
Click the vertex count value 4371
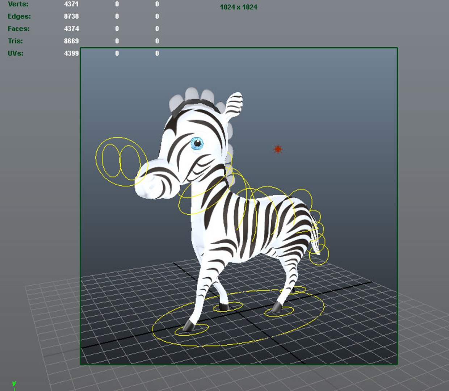(71, 4)
